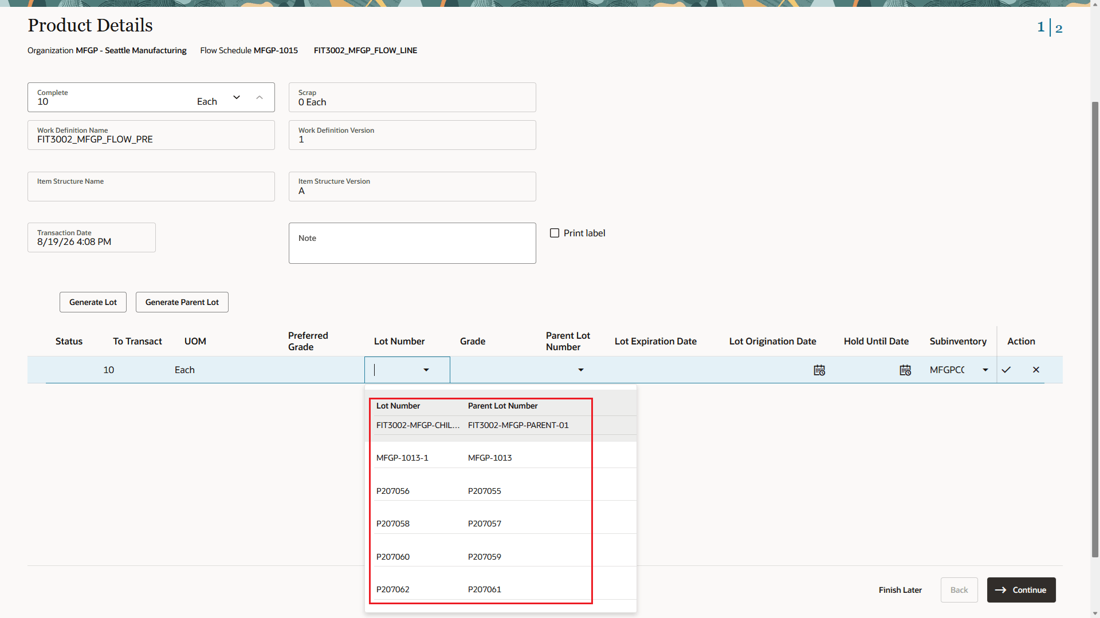Choose lot P207060 in the dropdown
This screenshot has height=618, width=1100.
393,557
